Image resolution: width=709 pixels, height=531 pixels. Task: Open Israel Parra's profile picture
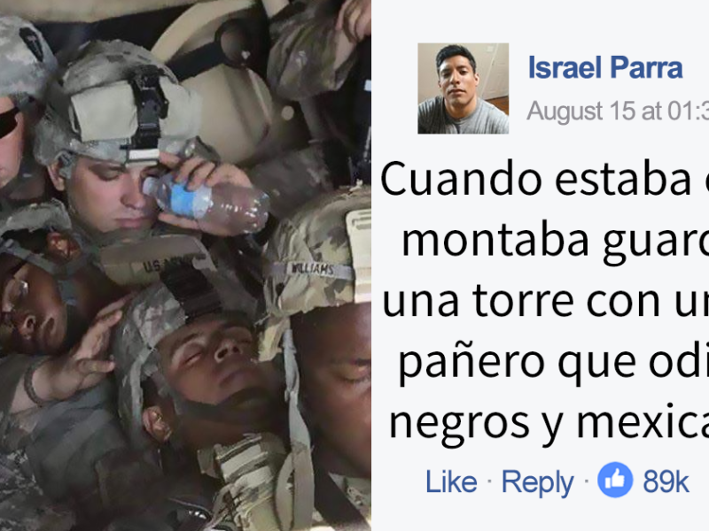pyautogui.click(x=463, y=88)
